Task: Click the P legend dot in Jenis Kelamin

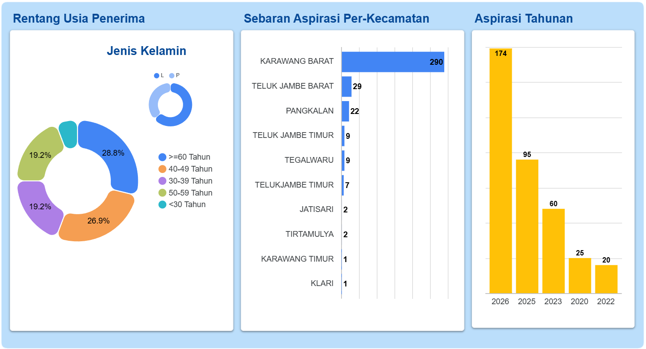Action: pyautogui.click(x=172, y=76)
